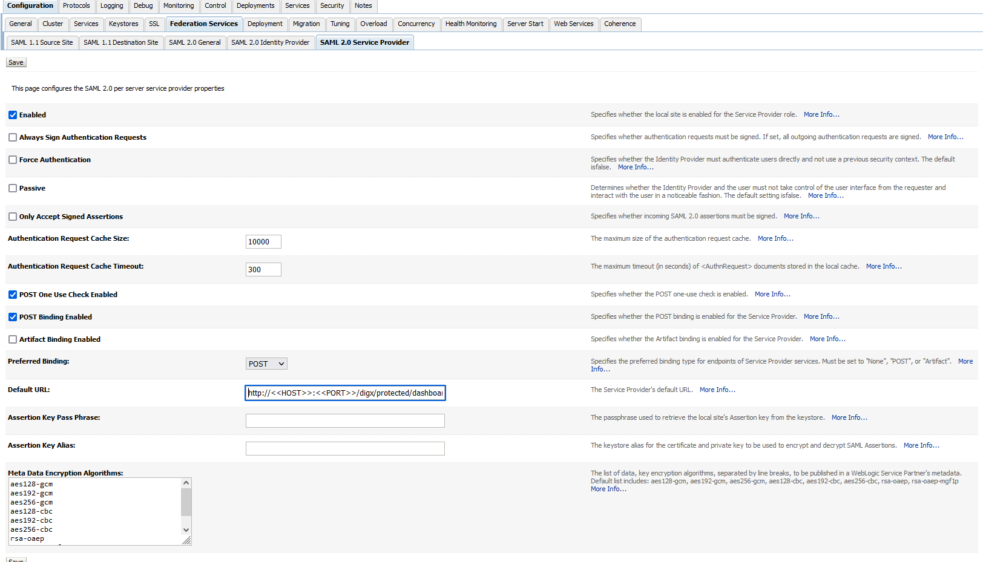Select the Deployment subtab
The image size is (983, 562).
coord(265,24)
